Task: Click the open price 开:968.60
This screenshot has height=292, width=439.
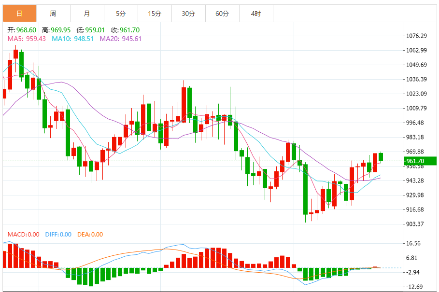Action: 22,30
